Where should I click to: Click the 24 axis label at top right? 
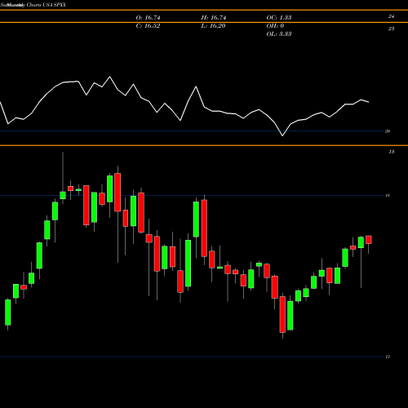coord(391,16)
